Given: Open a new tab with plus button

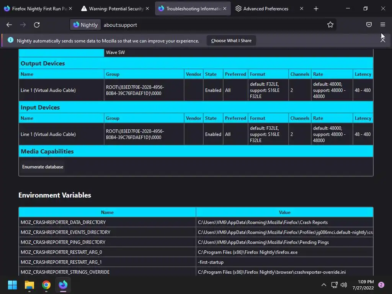Looking at the screenshot, I should (x=316, y=9).
